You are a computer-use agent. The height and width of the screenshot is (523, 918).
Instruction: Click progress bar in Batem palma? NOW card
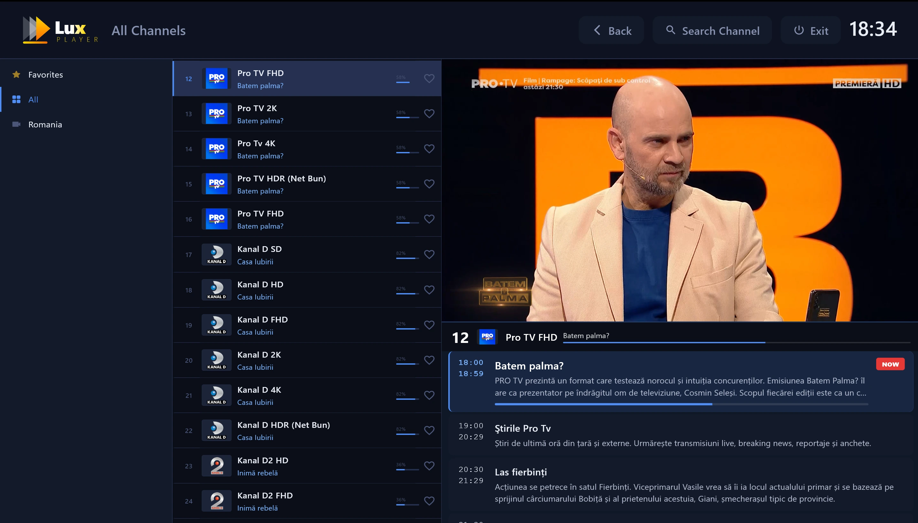[x=682, y=404]
